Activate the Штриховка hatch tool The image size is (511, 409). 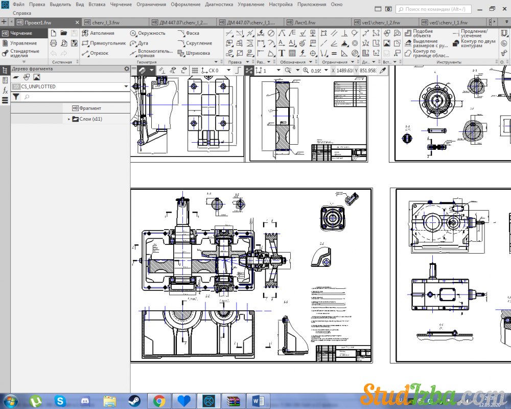(x=194, y=53)
